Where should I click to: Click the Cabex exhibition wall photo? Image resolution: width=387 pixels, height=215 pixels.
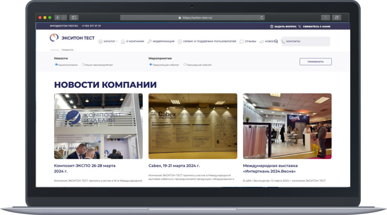[193, 126]
